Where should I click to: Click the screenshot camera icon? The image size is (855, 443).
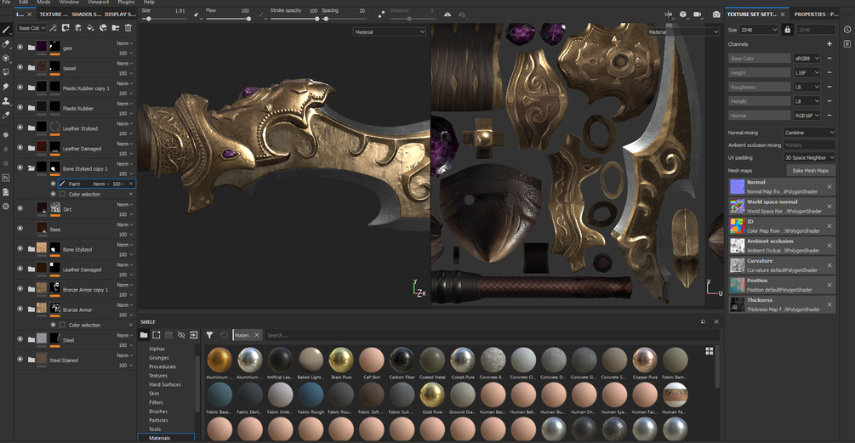[x=716, y=14]
